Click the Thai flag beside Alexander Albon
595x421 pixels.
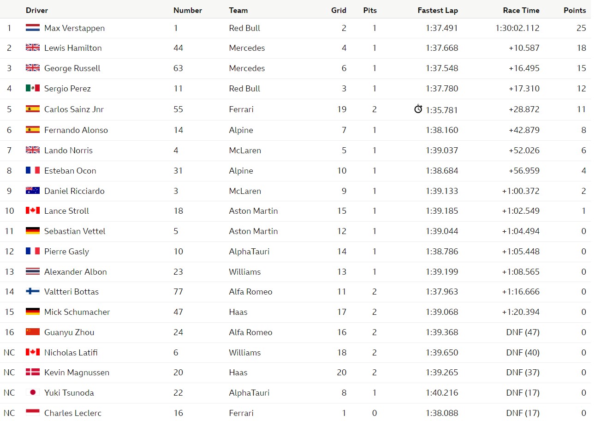(x=33, y=271)
